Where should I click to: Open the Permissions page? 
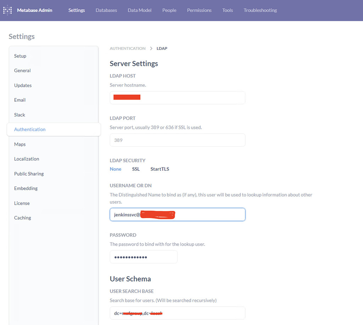199,10
